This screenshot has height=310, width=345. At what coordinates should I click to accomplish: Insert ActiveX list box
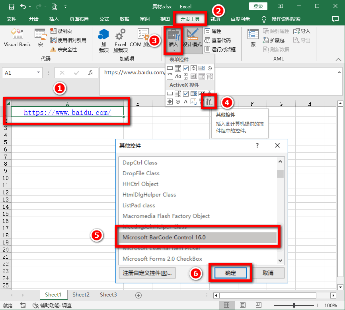[194, 94]
